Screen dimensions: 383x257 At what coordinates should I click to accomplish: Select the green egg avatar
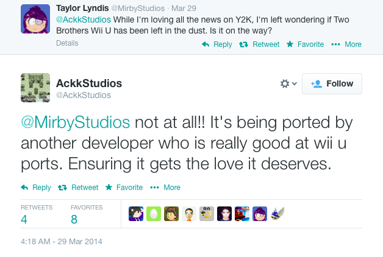click(x=154, y=214)
